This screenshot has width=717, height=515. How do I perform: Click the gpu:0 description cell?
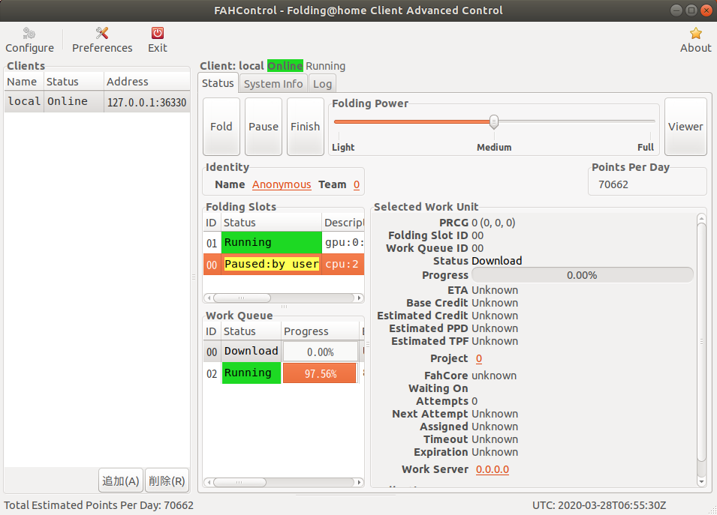pyautogui.click(x=343, y=242)
